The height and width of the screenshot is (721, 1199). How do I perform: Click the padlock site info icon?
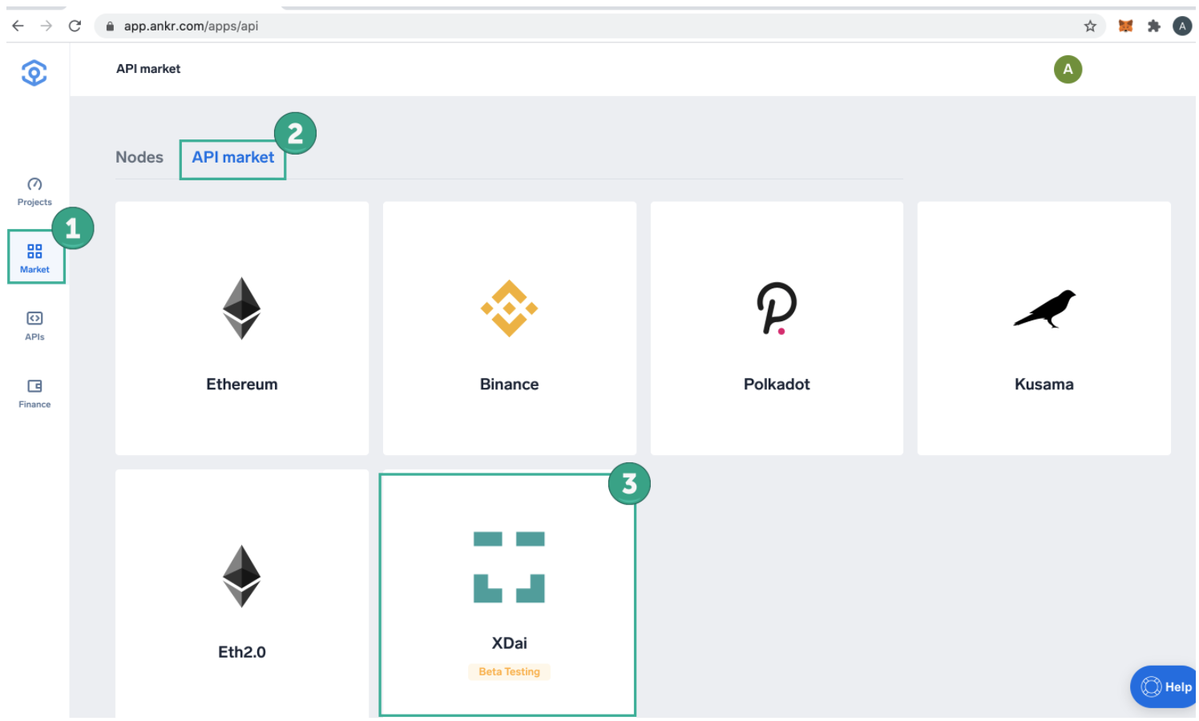tap(110, 26)
